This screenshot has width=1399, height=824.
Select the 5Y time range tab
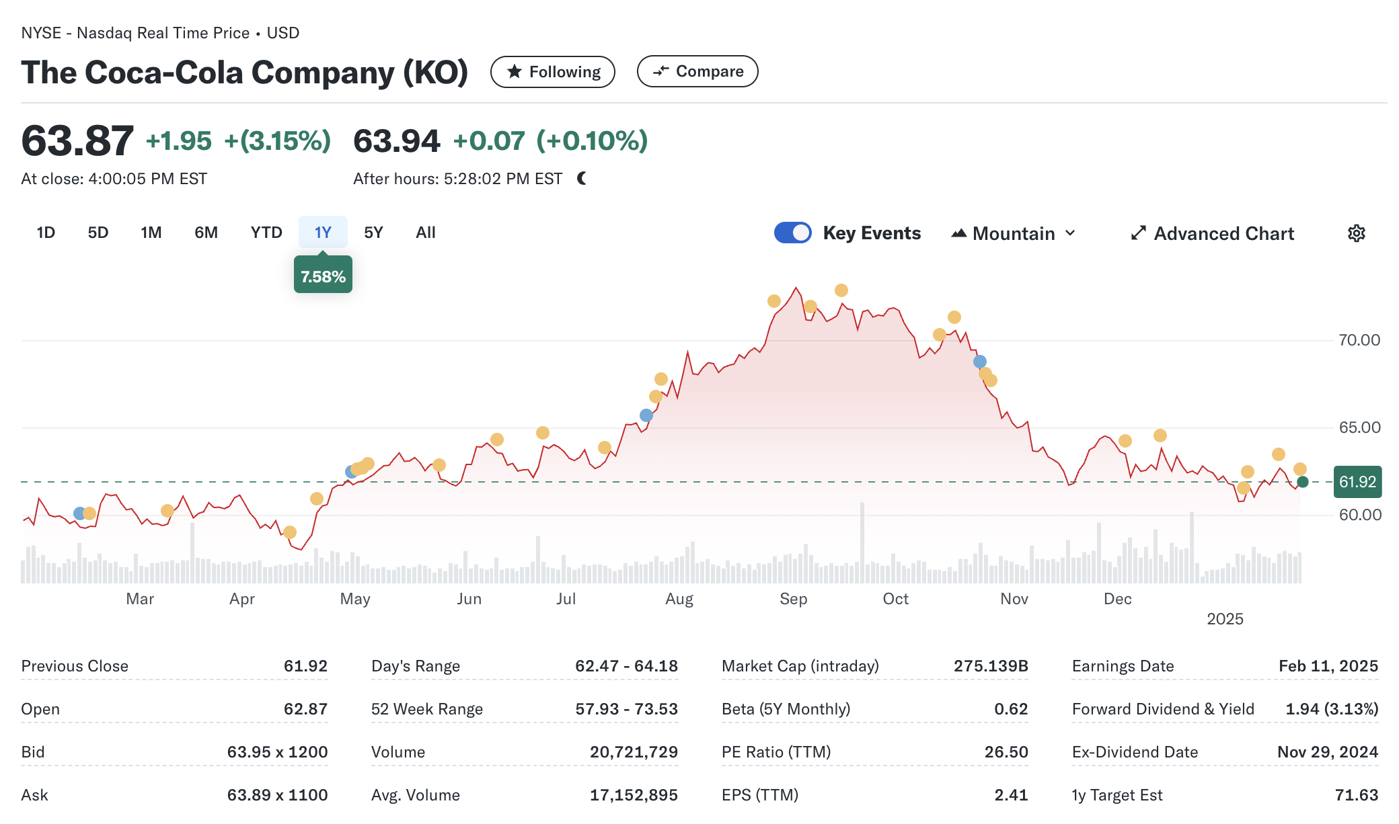(373, 233)
